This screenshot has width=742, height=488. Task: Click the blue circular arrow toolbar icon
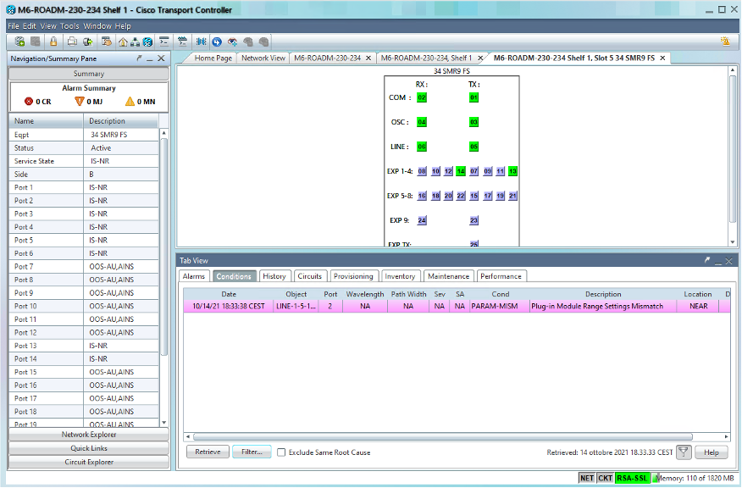(x=217, y=42)
